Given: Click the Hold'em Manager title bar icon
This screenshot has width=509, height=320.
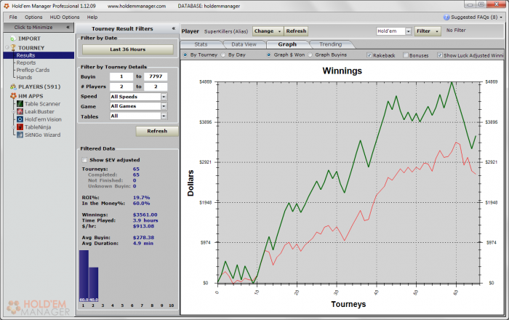Looking at the screenshot, I should 6,6.
